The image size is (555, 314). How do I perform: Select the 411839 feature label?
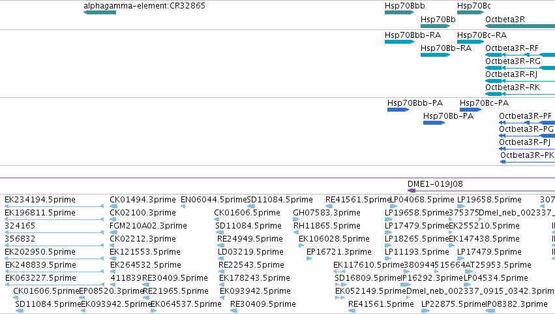click(126, 278)
